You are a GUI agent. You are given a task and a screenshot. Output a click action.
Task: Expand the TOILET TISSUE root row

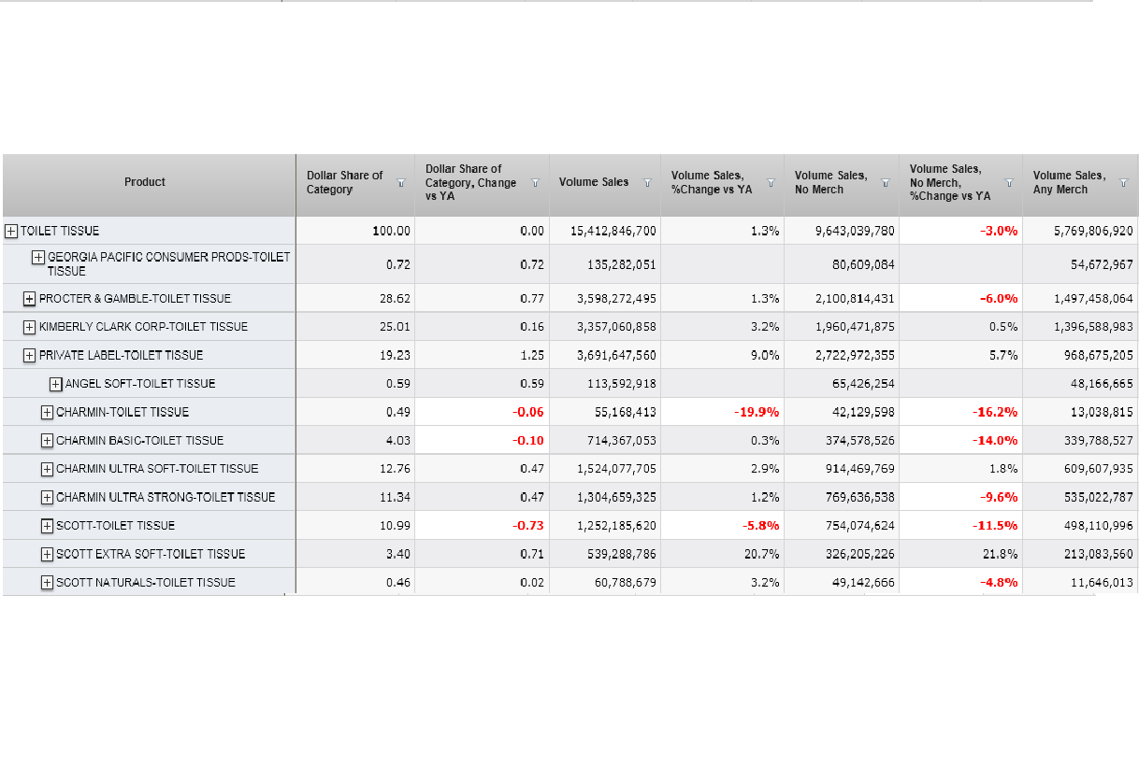[11, 231]
